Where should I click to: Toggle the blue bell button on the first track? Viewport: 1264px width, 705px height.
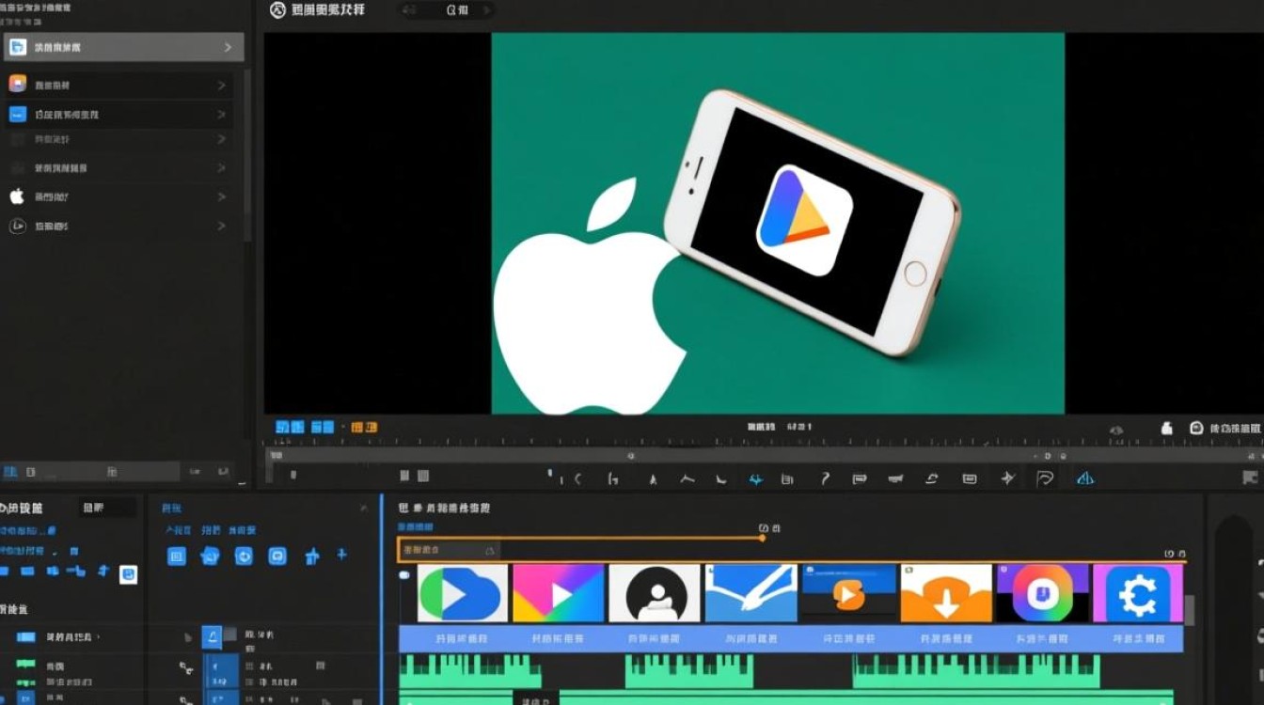pos(213,636)
